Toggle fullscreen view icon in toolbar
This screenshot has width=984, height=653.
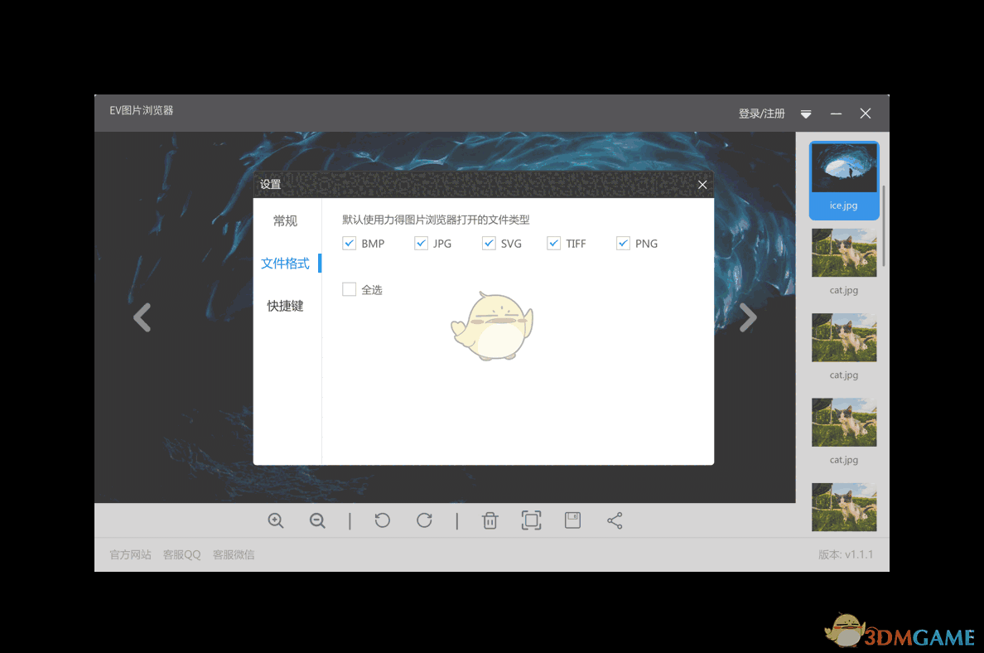click(531, 520)
